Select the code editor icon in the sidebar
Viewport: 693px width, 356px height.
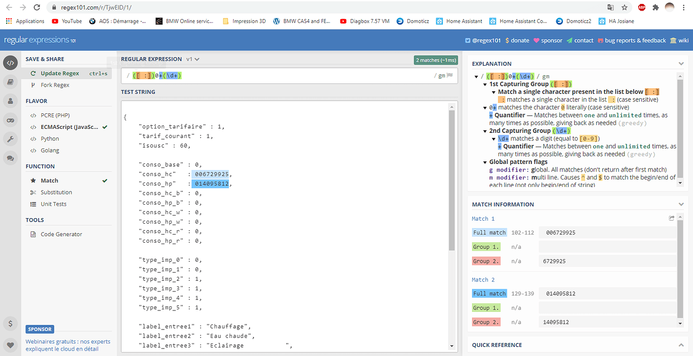[11, 63]
